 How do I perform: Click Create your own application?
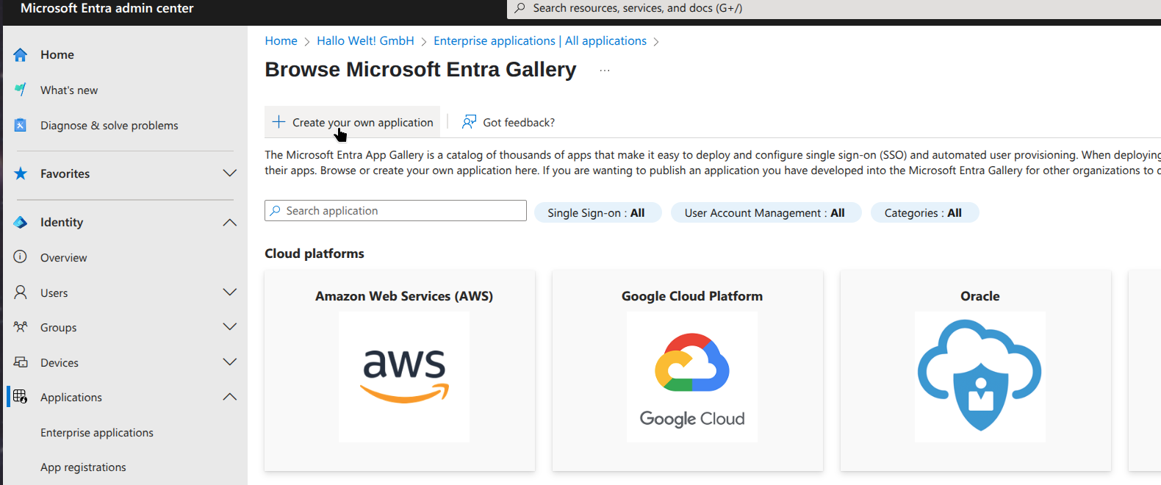tap(353, 122)
